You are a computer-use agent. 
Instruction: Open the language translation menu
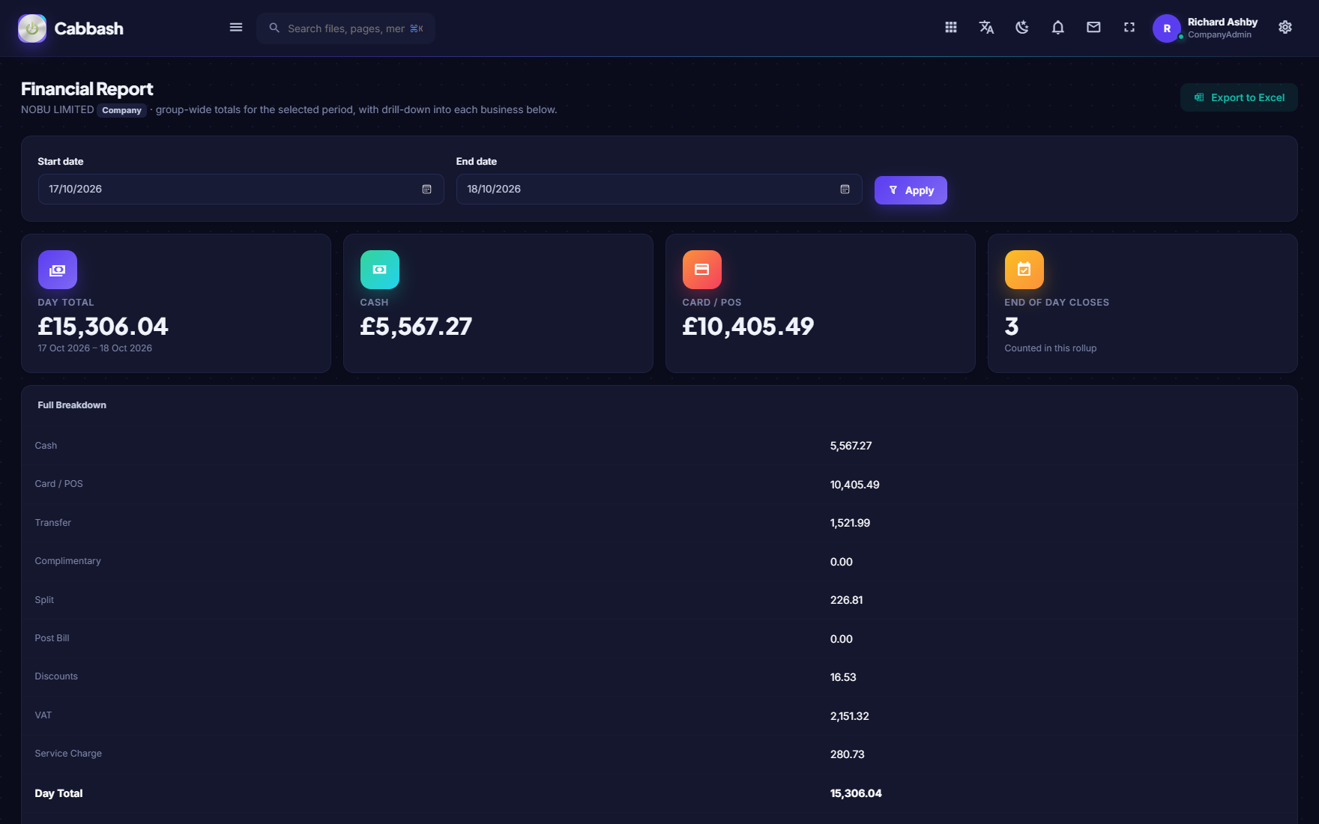pyautogui.click(x=986, y=28)
